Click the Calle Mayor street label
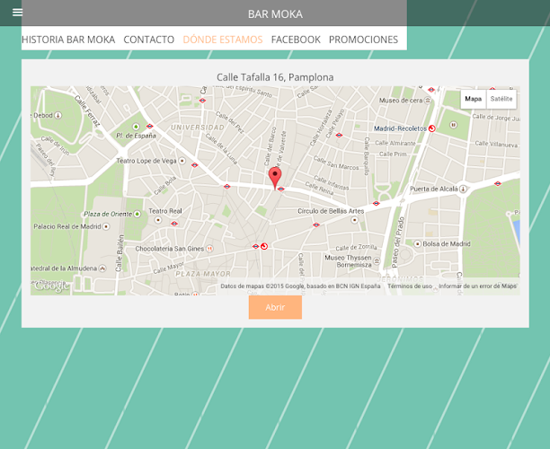550x449 pixels. pyautogui.click(x=168, y=268)
